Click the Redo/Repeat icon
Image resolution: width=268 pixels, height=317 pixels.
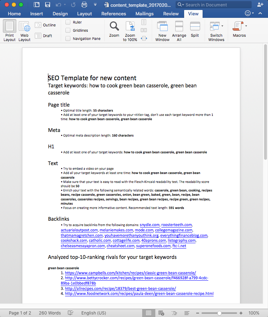click(73, 5)
